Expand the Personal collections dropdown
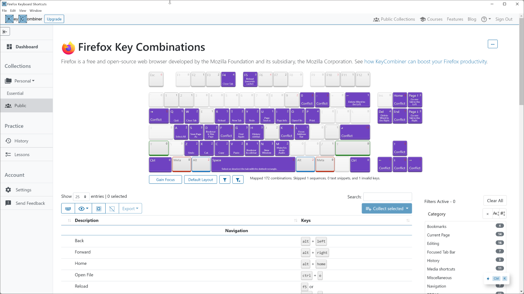This screenshot has width=524, height=294. point(24,81)
